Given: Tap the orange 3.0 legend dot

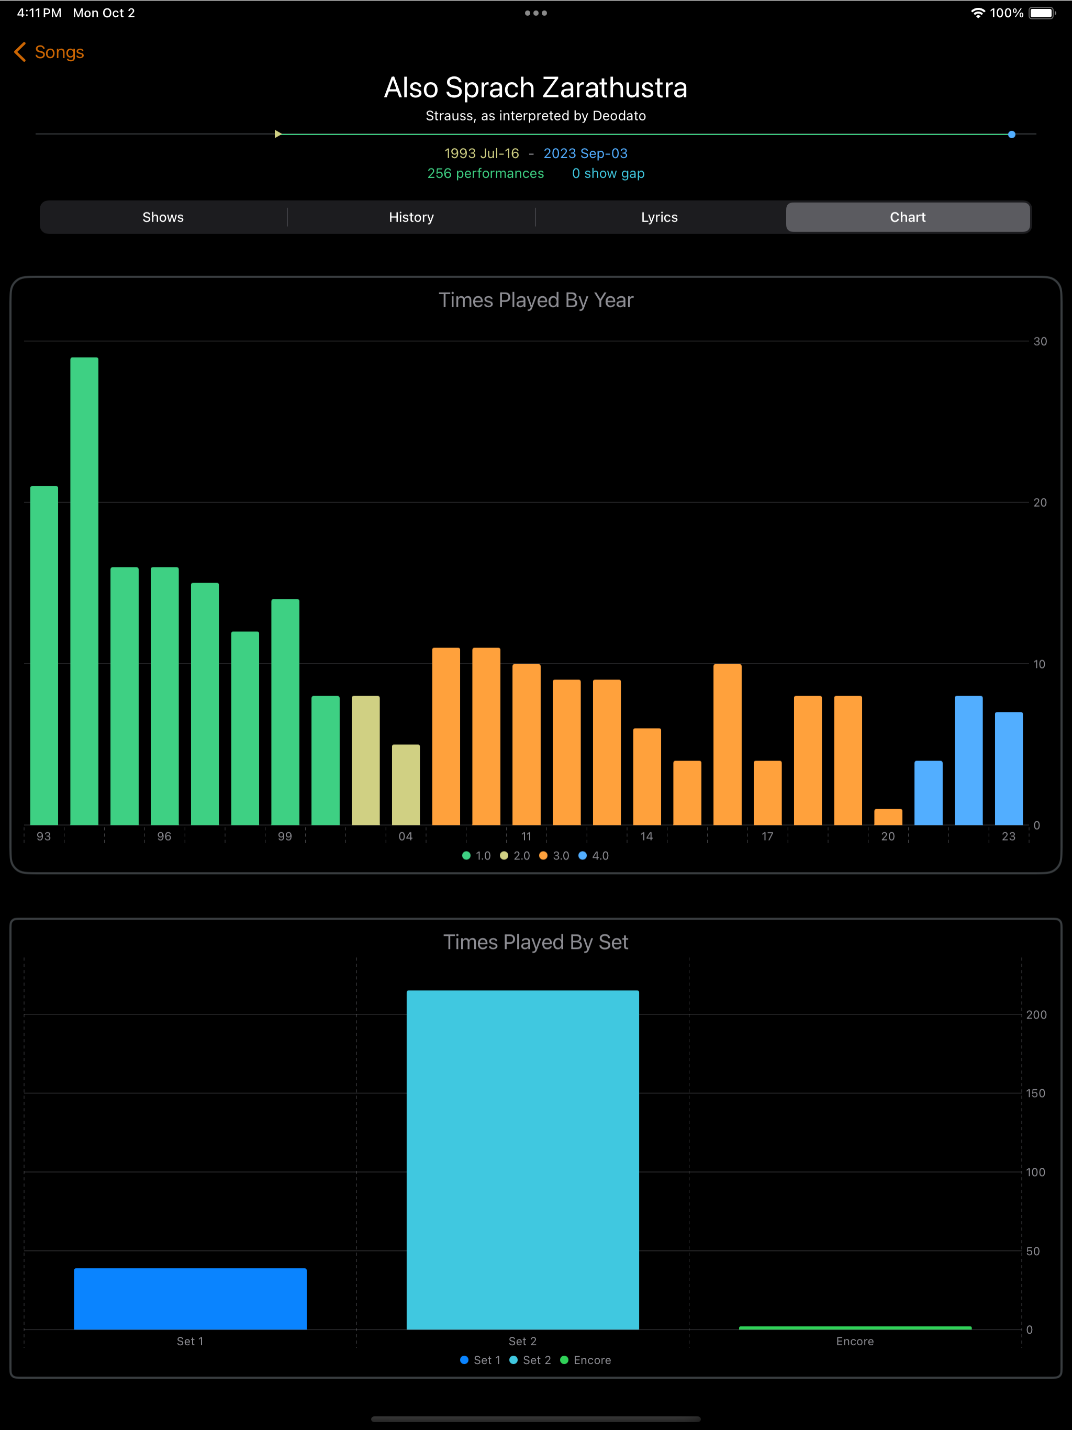Looking at the screenshot, I should click(543, 855).
